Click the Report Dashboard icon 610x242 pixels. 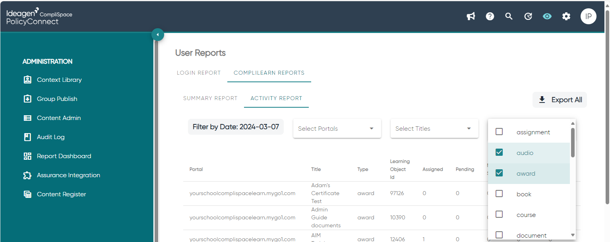point(27,156)
